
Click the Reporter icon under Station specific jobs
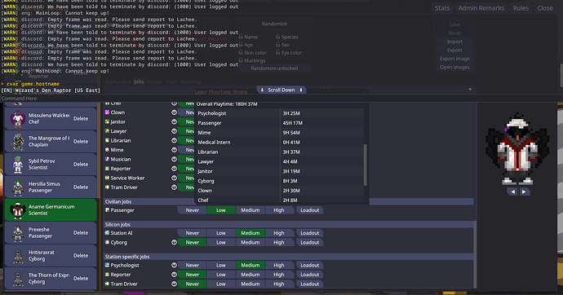[x=107, y=274]
